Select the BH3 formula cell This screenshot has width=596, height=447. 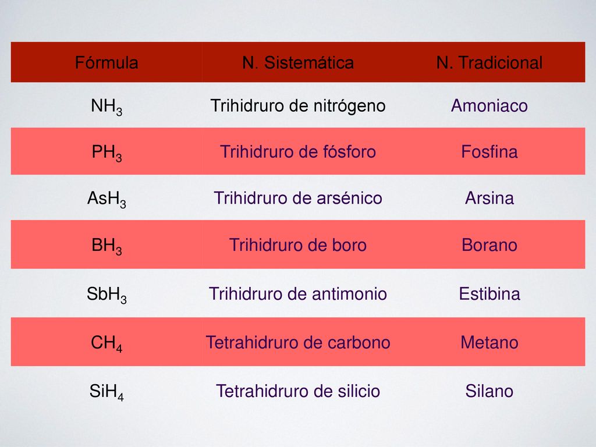click(x=107, y=246)
